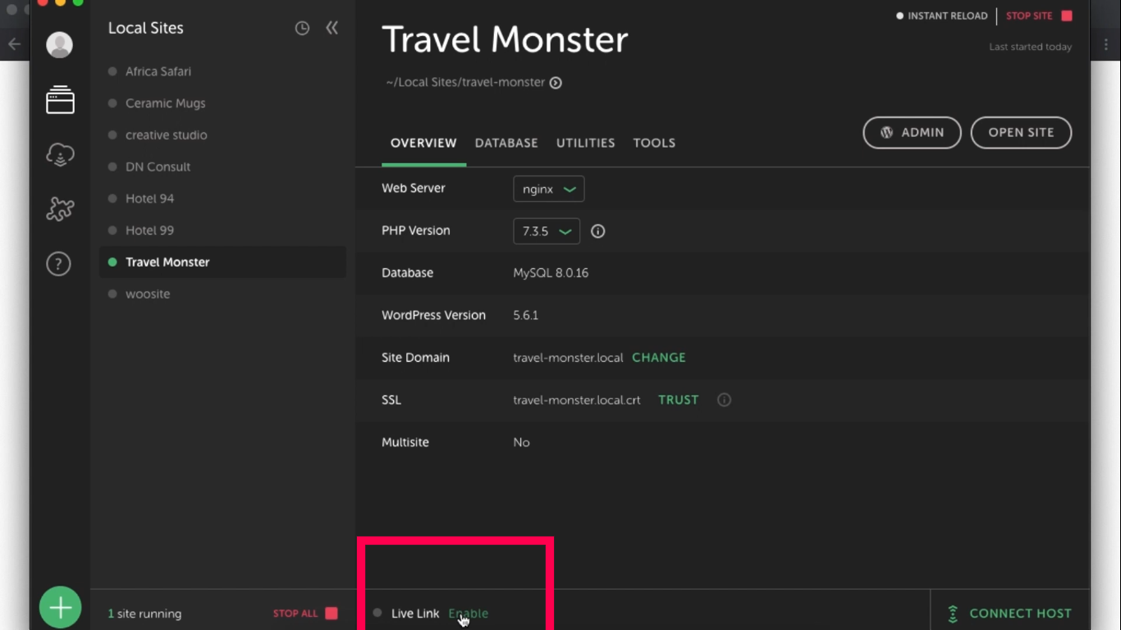Click Enable next to Live Link
Image resolution: width=1121 pixels, height=630 pixels.
point(468,614)
